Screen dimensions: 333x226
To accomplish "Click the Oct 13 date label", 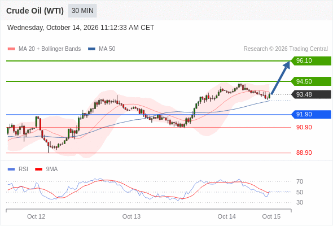I will pos(132,216).
